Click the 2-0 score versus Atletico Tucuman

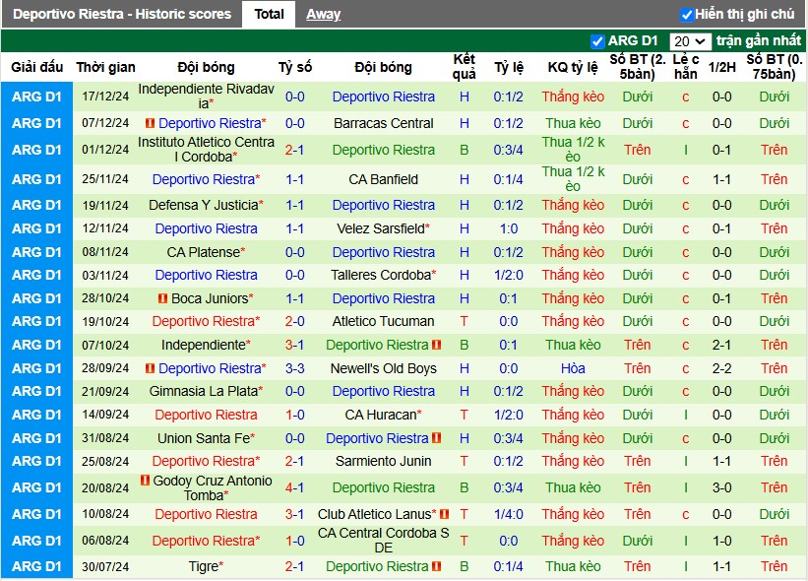click(294, 321)
